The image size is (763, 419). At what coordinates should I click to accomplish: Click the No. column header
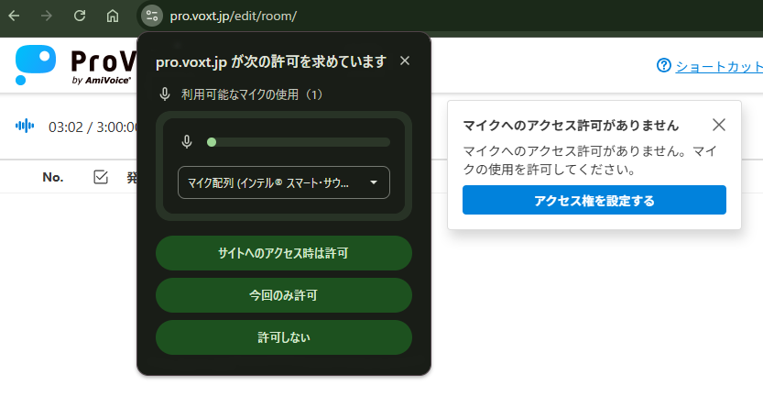53,177
